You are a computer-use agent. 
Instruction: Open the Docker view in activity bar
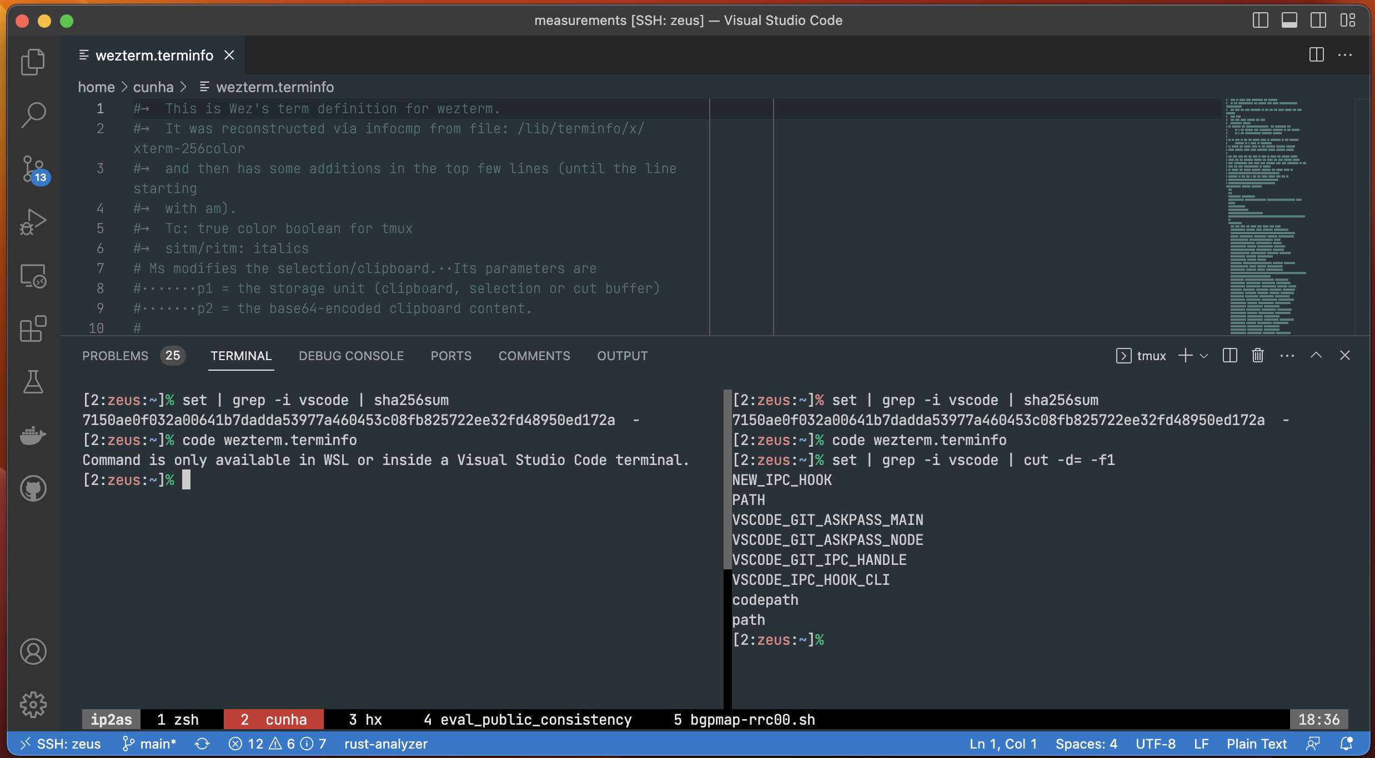(x=32, y=435)
